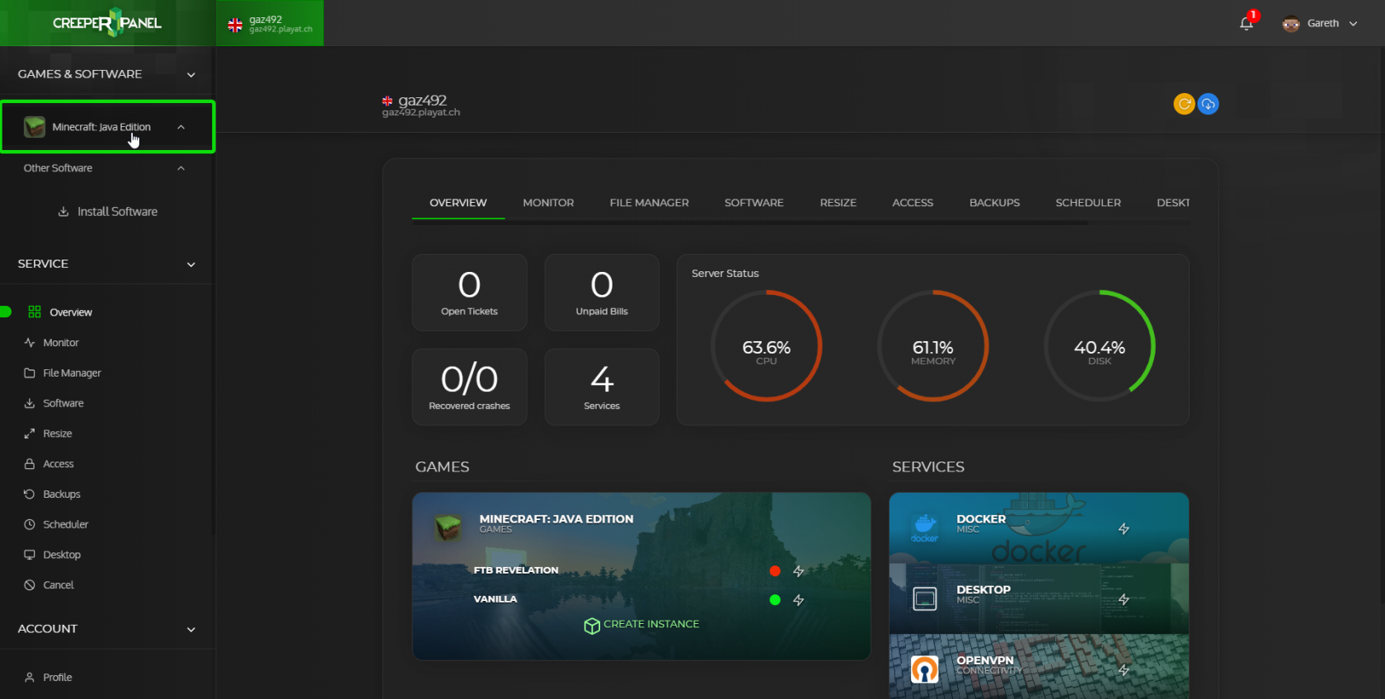This screenshot has width=1385, height=699.
Task: Open the Gareth user dropdown arrow
Action: [1353, 24]
